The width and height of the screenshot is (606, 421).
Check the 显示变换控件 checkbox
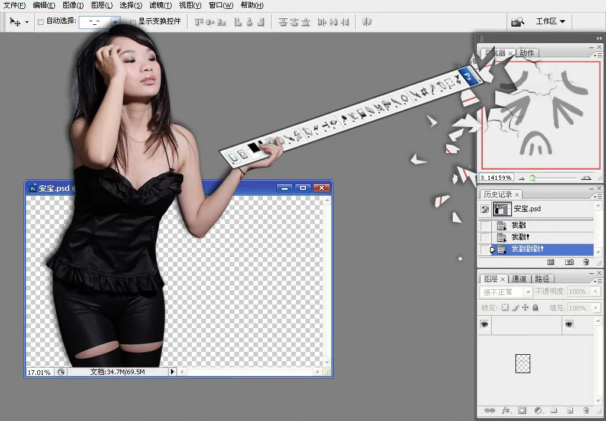pos(133,22)
